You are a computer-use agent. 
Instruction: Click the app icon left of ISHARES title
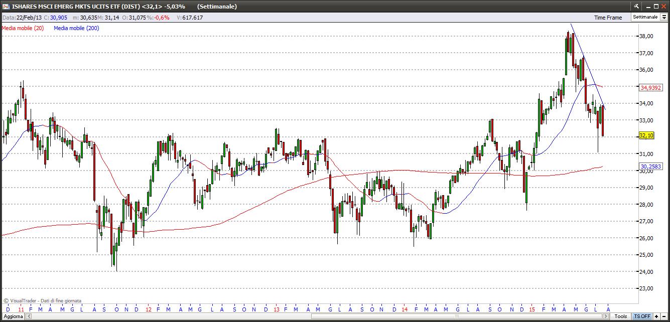6,7
